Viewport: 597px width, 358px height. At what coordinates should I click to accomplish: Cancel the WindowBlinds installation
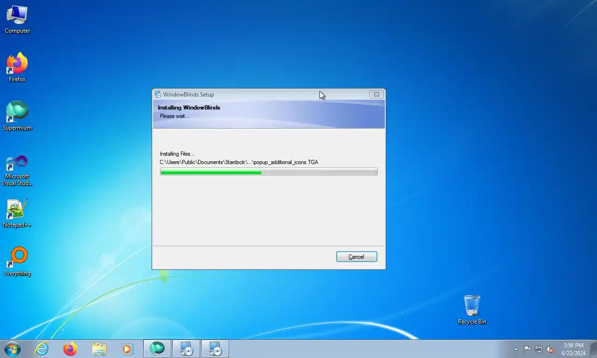[x=356, y=257]
